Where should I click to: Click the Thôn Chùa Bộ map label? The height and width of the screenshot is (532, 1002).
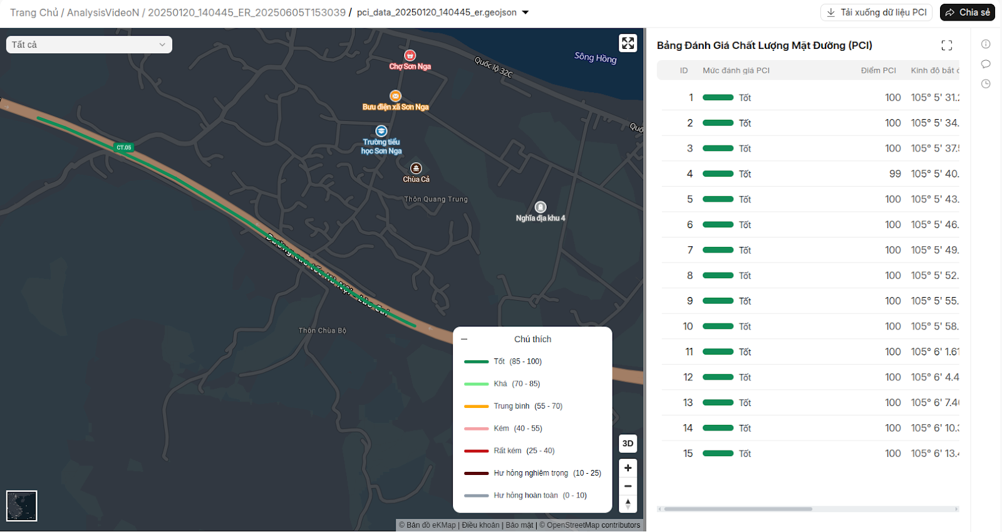pyautogui.click(x=322, y=330)
